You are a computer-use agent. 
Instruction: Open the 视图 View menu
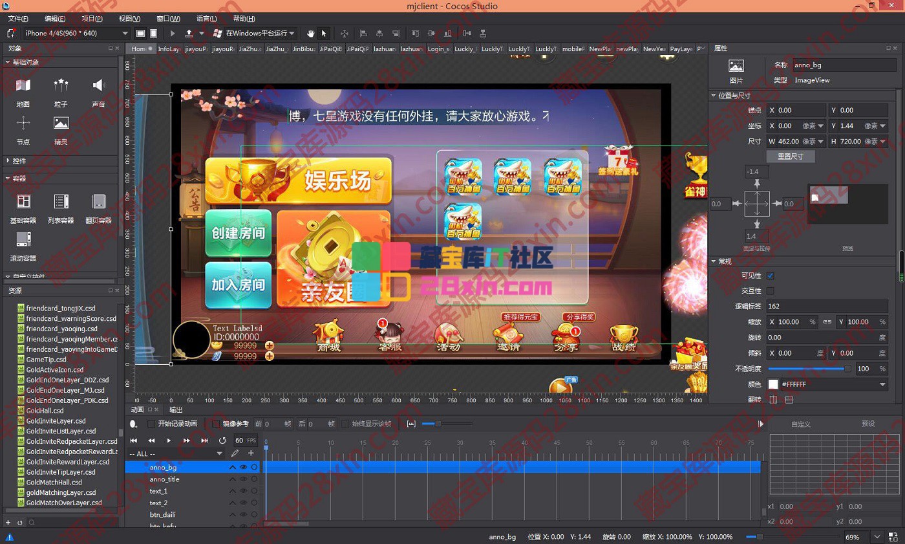tap(129, 19)
